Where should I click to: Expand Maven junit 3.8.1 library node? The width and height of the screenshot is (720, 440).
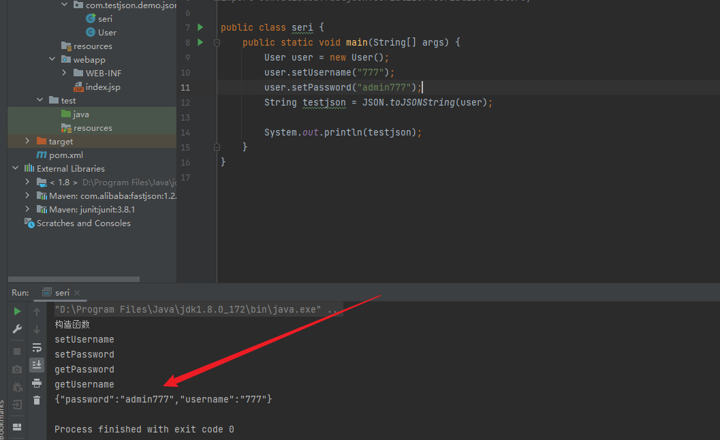pos(27,209)
